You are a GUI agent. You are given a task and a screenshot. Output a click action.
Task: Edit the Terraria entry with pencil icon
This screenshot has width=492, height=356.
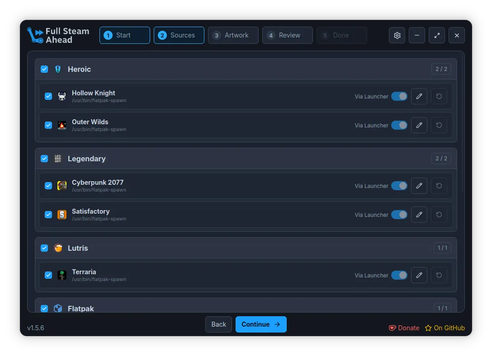click(x=419, y=275)
